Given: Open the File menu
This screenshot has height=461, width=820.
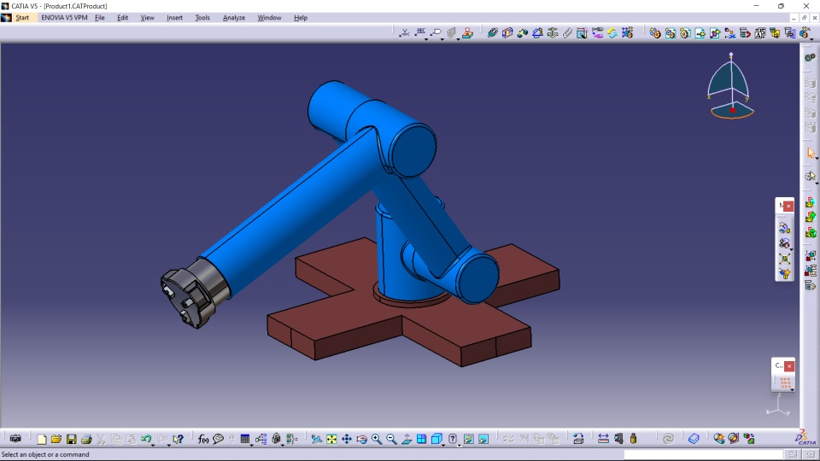Looking at the screenshot, I should [100, 17].
